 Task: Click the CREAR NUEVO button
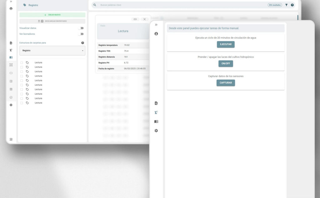52,15
